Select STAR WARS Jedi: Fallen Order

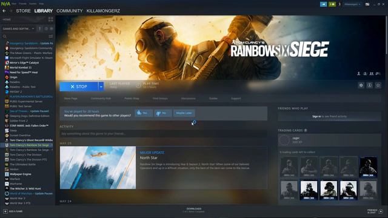tap(29, 125)
